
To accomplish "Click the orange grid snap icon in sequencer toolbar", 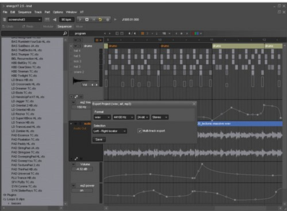I will (142, 33).
